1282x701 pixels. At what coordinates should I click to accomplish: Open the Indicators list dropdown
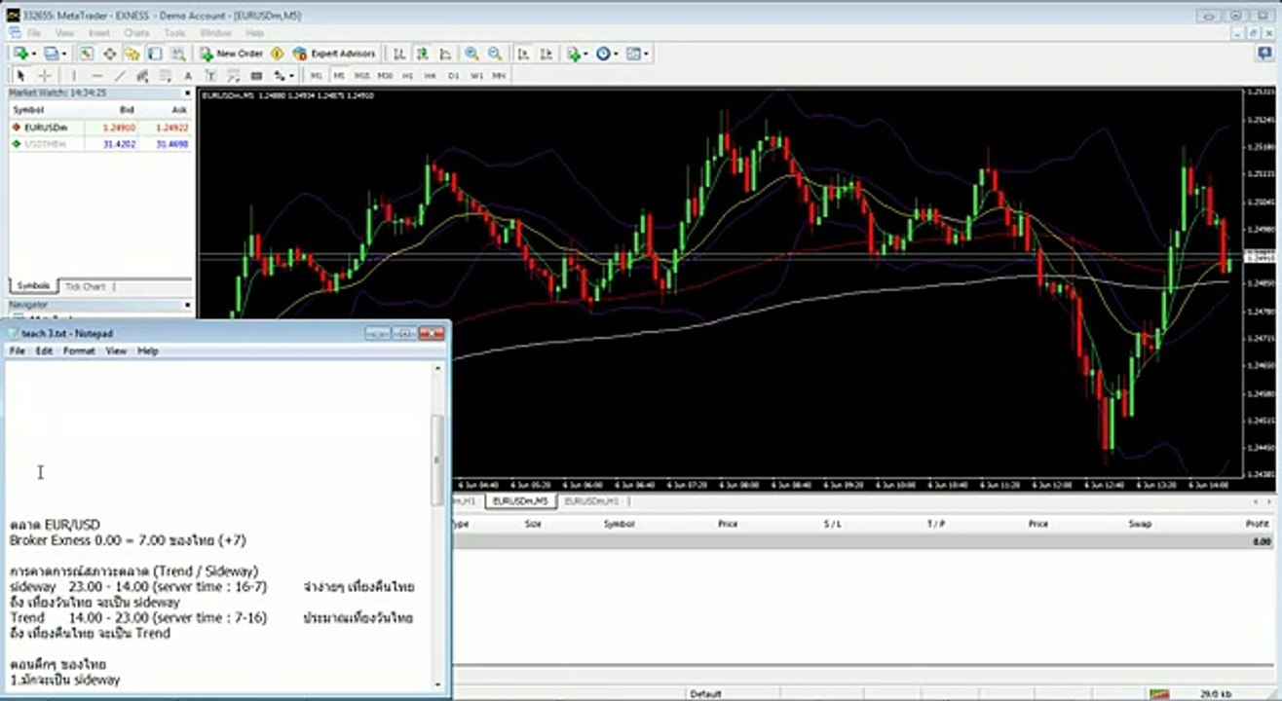tap(577, 54)
